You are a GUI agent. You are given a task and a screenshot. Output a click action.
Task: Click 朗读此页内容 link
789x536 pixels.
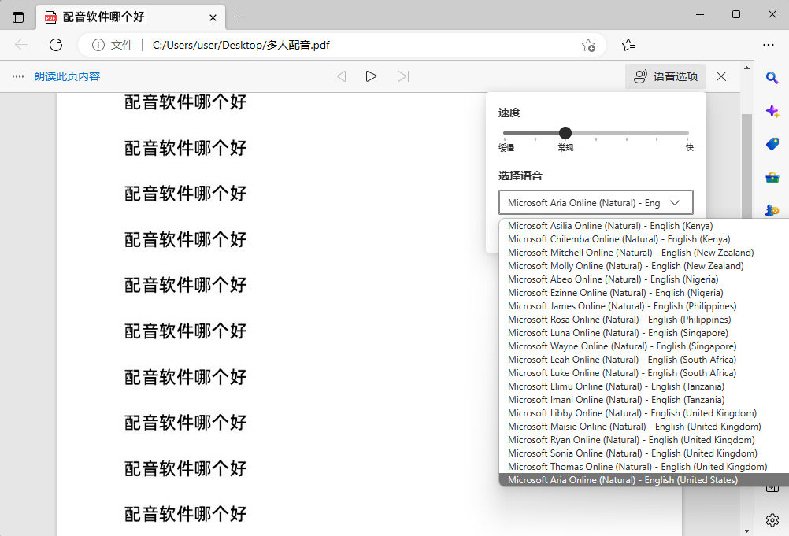[x=67, y=76]
